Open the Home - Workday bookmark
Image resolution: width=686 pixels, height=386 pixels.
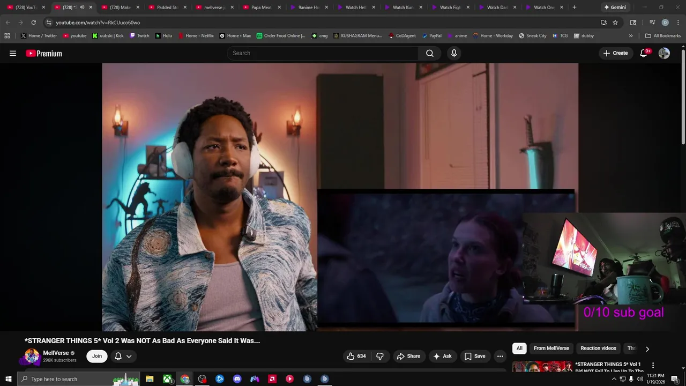pos(493,36)
